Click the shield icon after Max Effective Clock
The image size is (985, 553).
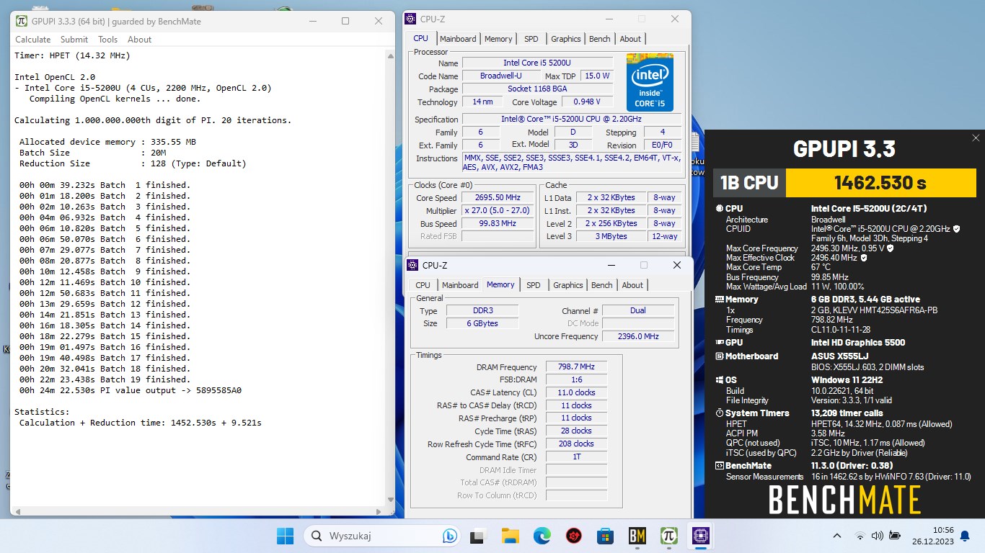(864, 258)
